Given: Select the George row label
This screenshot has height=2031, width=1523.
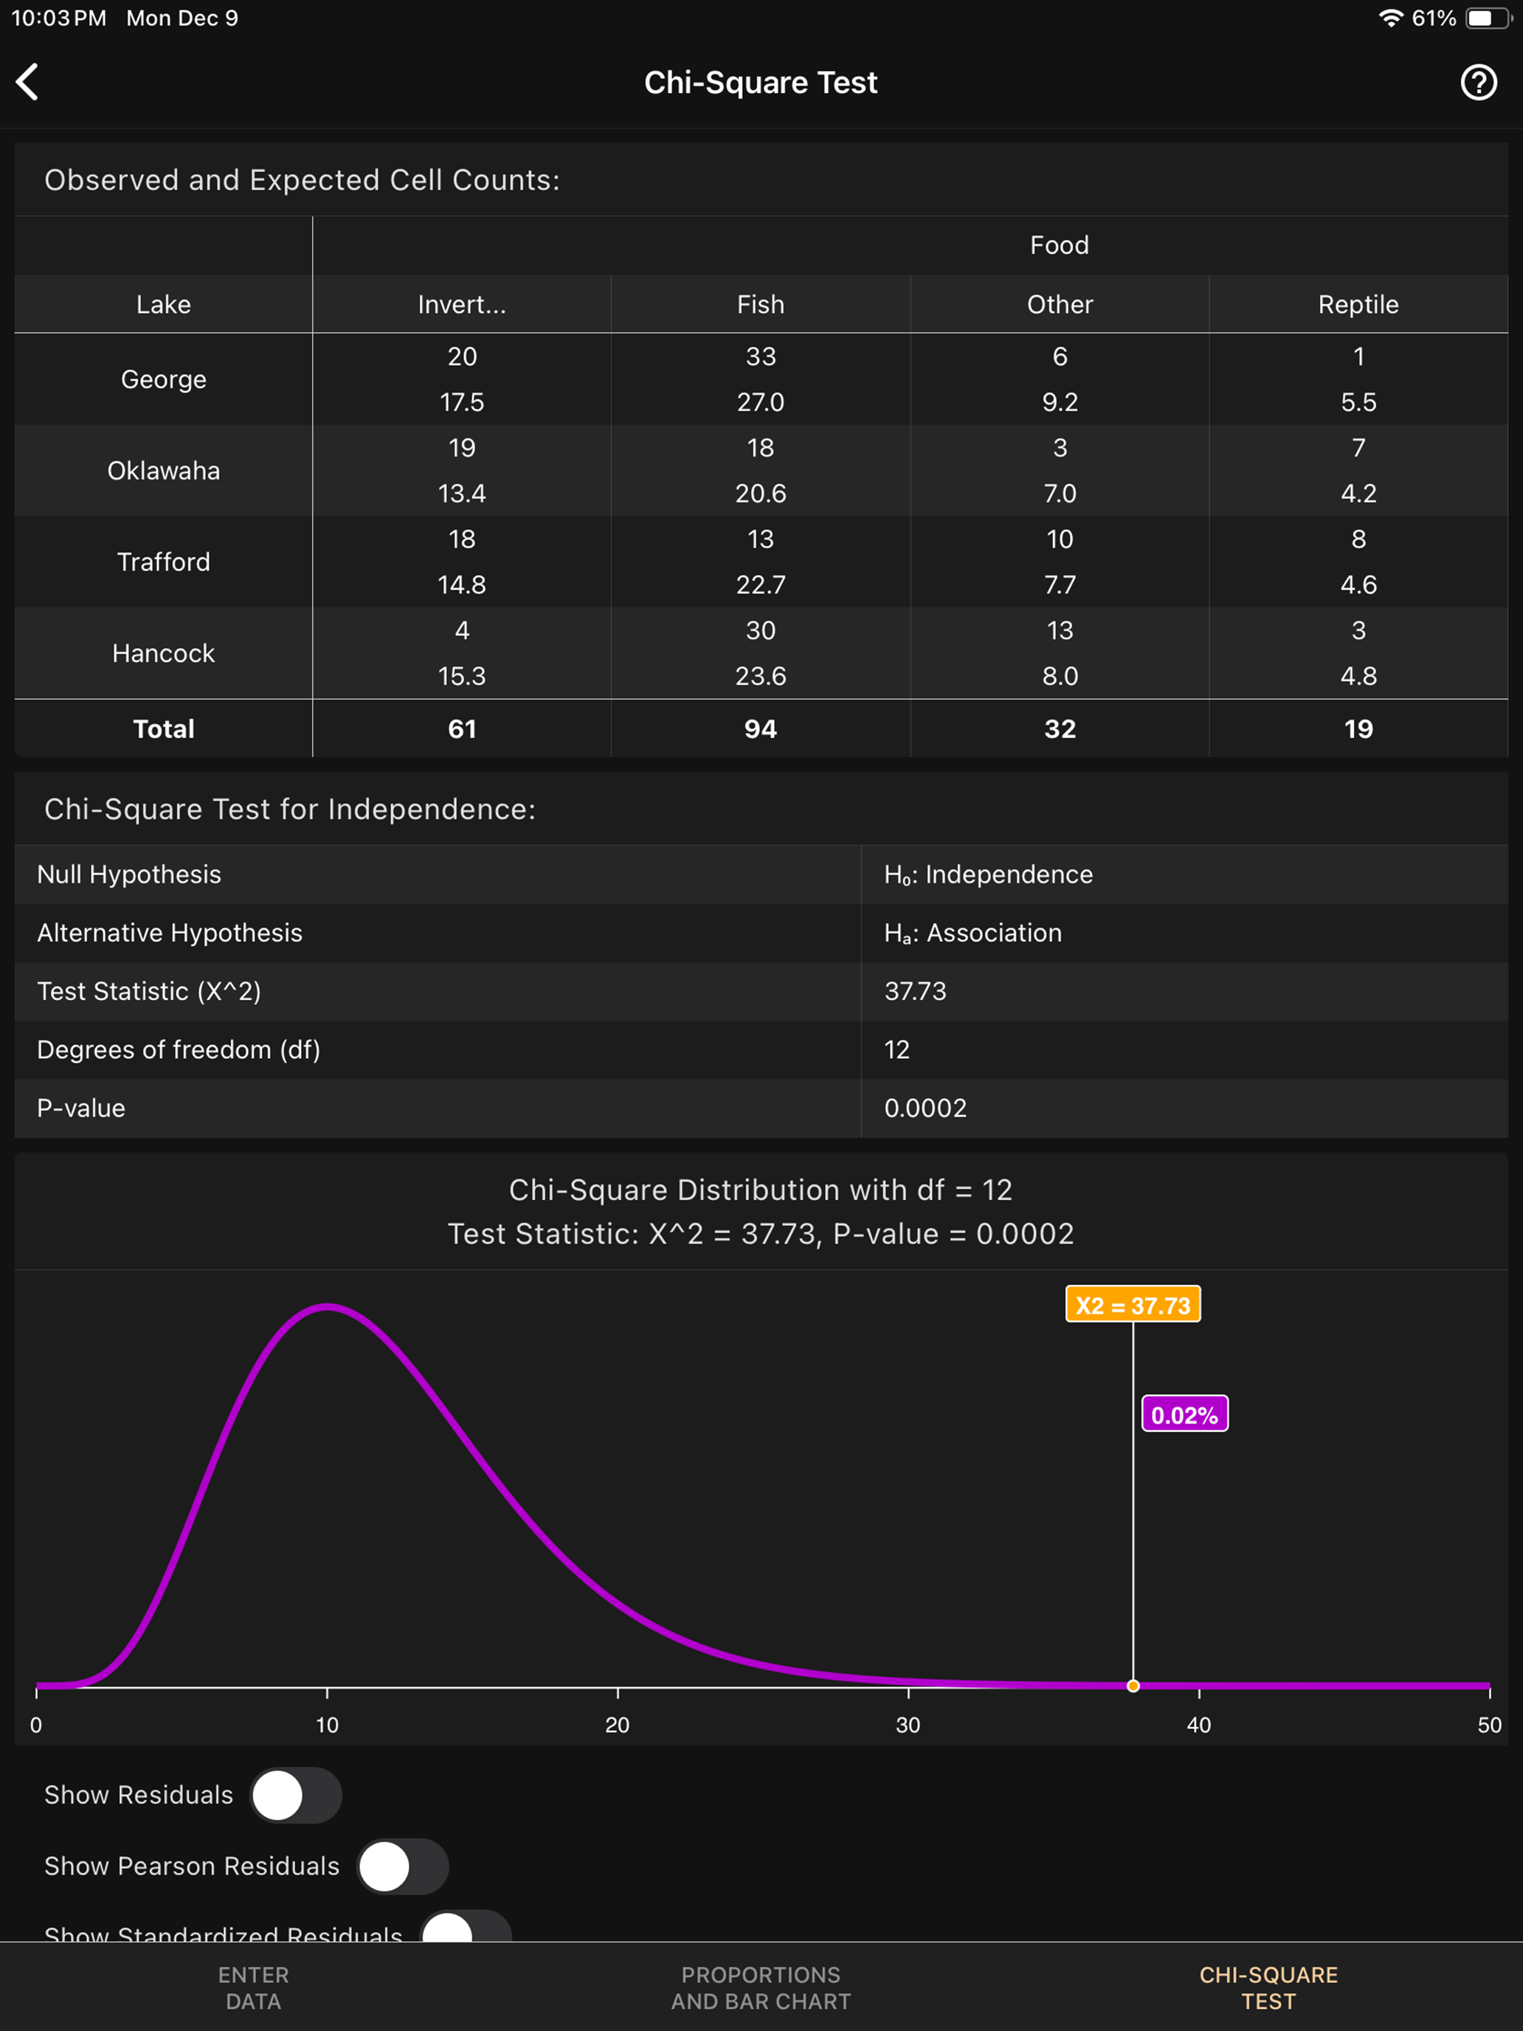Looking at the screenshot, I should coord(163,379).
